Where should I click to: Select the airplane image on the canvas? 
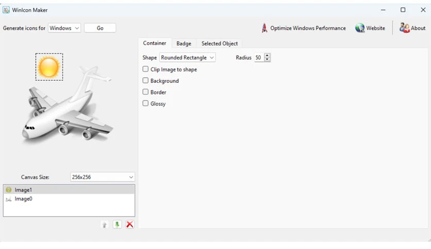coord(68,105)
